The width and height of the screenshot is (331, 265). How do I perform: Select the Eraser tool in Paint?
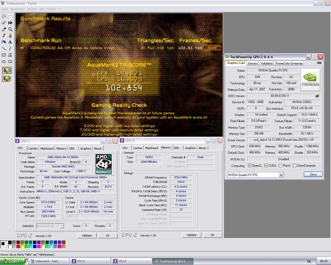click(4, 23)
